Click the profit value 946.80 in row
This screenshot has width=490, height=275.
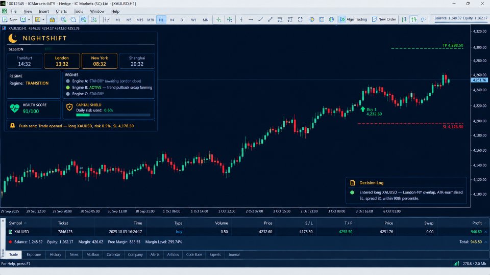(476, 232)
